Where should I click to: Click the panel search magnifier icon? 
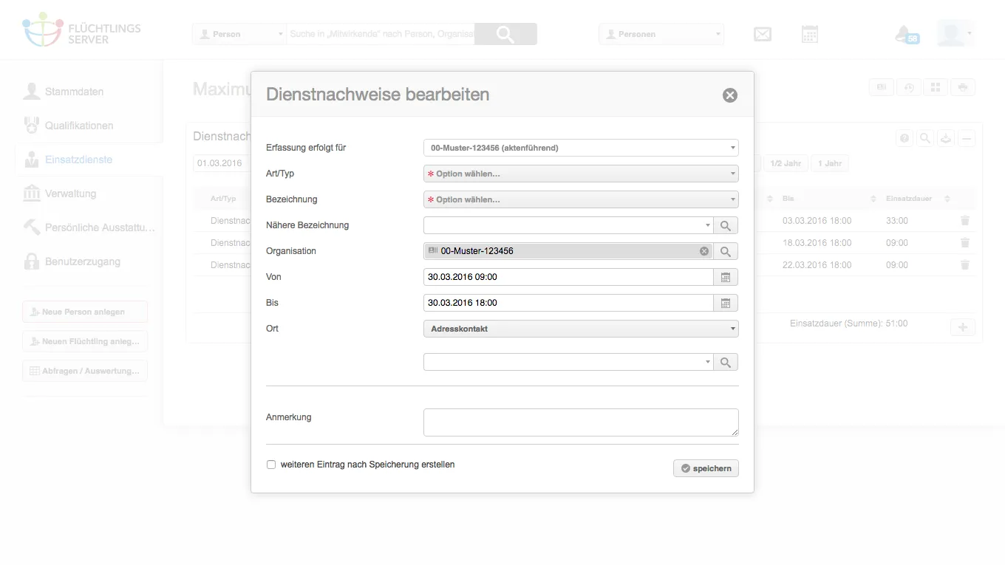click(x=925, y=138)
